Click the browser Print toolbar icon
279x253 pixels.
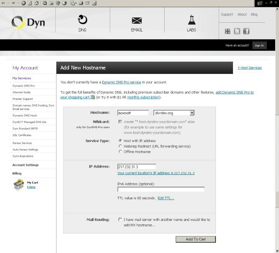click(81, 3)
